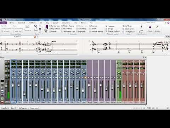Viewport: 170px width, 128px height.
Task: Click the Mixer panel pin/undock icon
Action: tap(144, 57)
